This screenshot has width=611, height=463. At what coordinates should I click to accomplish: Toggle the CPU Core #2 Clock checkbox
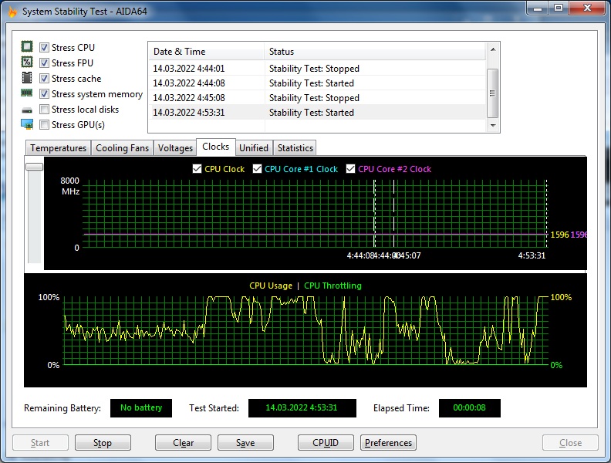click(351, 169)
